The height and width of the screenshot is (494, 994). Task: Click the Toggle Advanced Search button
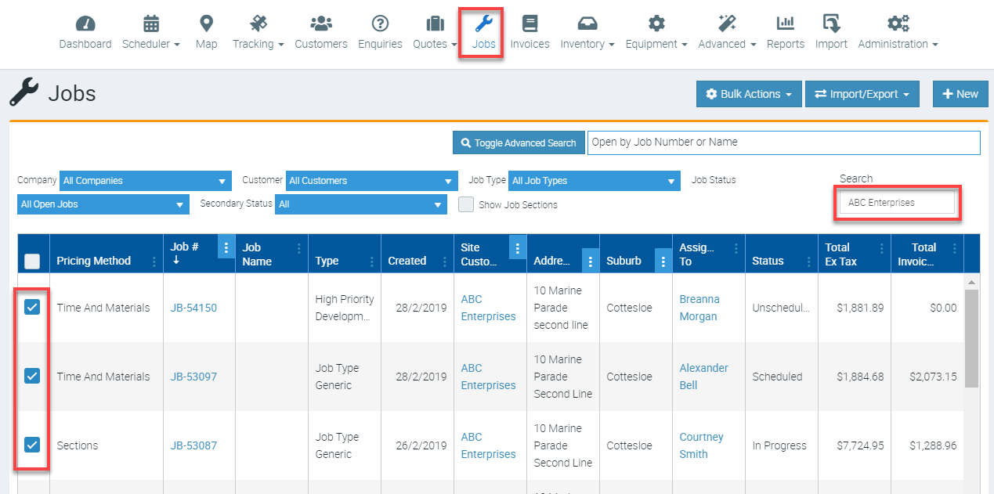click(519, 142)
